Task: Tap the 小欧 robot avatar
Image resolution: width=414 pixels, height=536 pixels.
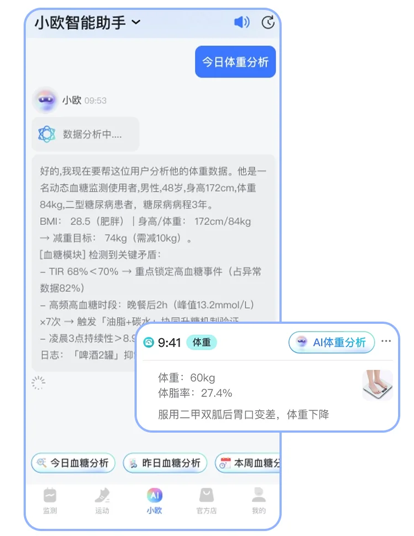Action: [x=46, y=100]
